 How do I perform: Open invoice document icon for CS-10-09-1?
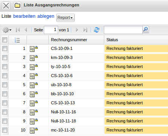coord(34,49)
